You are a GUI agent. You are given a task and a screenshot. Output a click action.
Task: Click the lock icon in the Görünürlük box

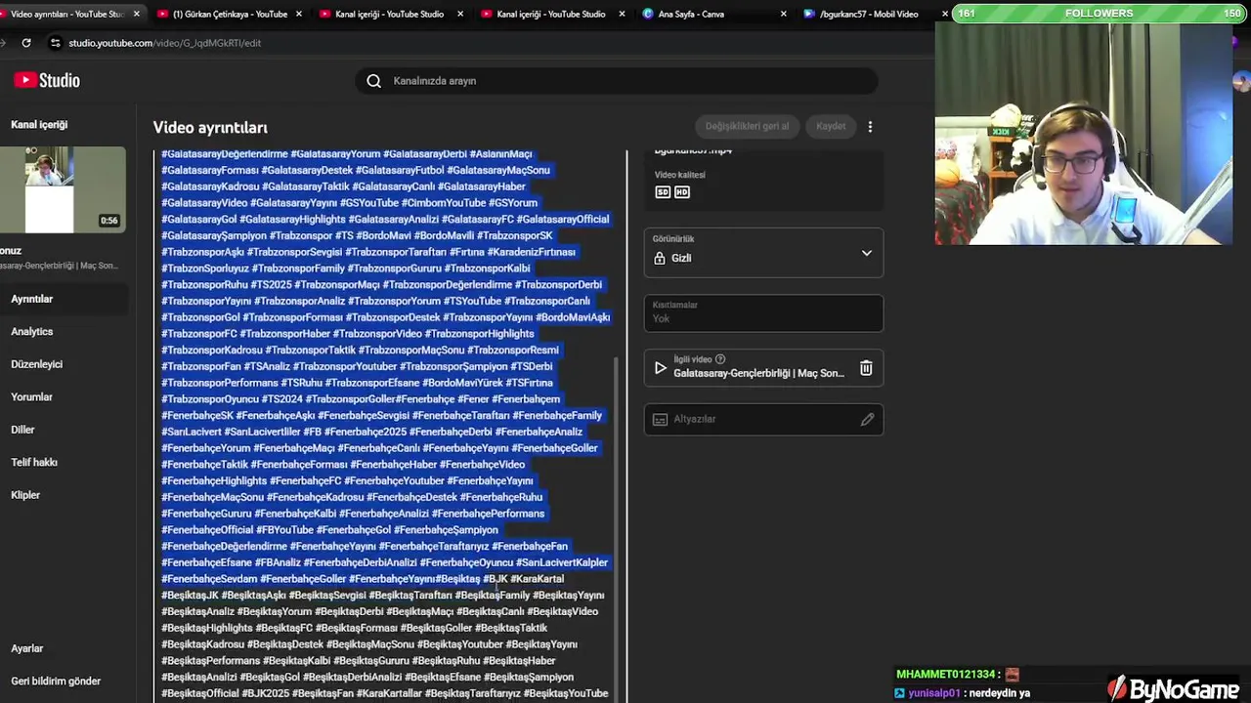[660, 258]
